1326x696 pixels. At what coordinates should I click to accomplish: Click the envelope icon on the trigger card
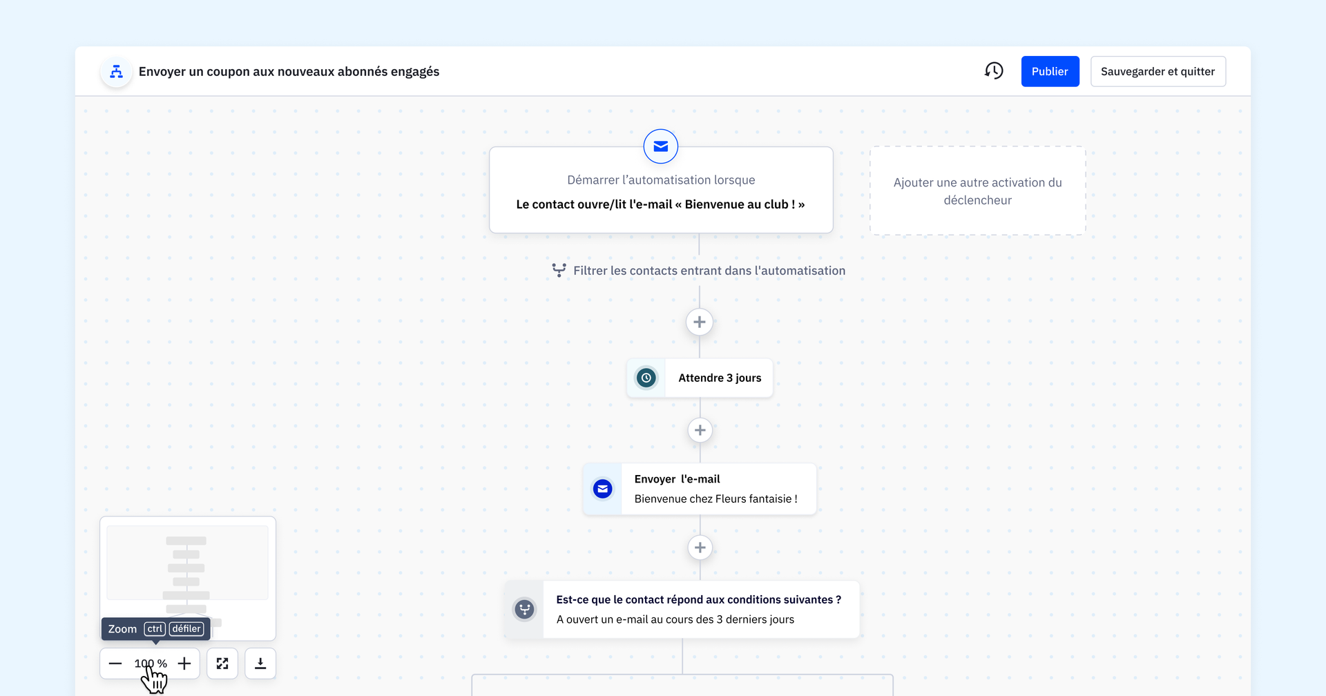(x=660, y=146)
